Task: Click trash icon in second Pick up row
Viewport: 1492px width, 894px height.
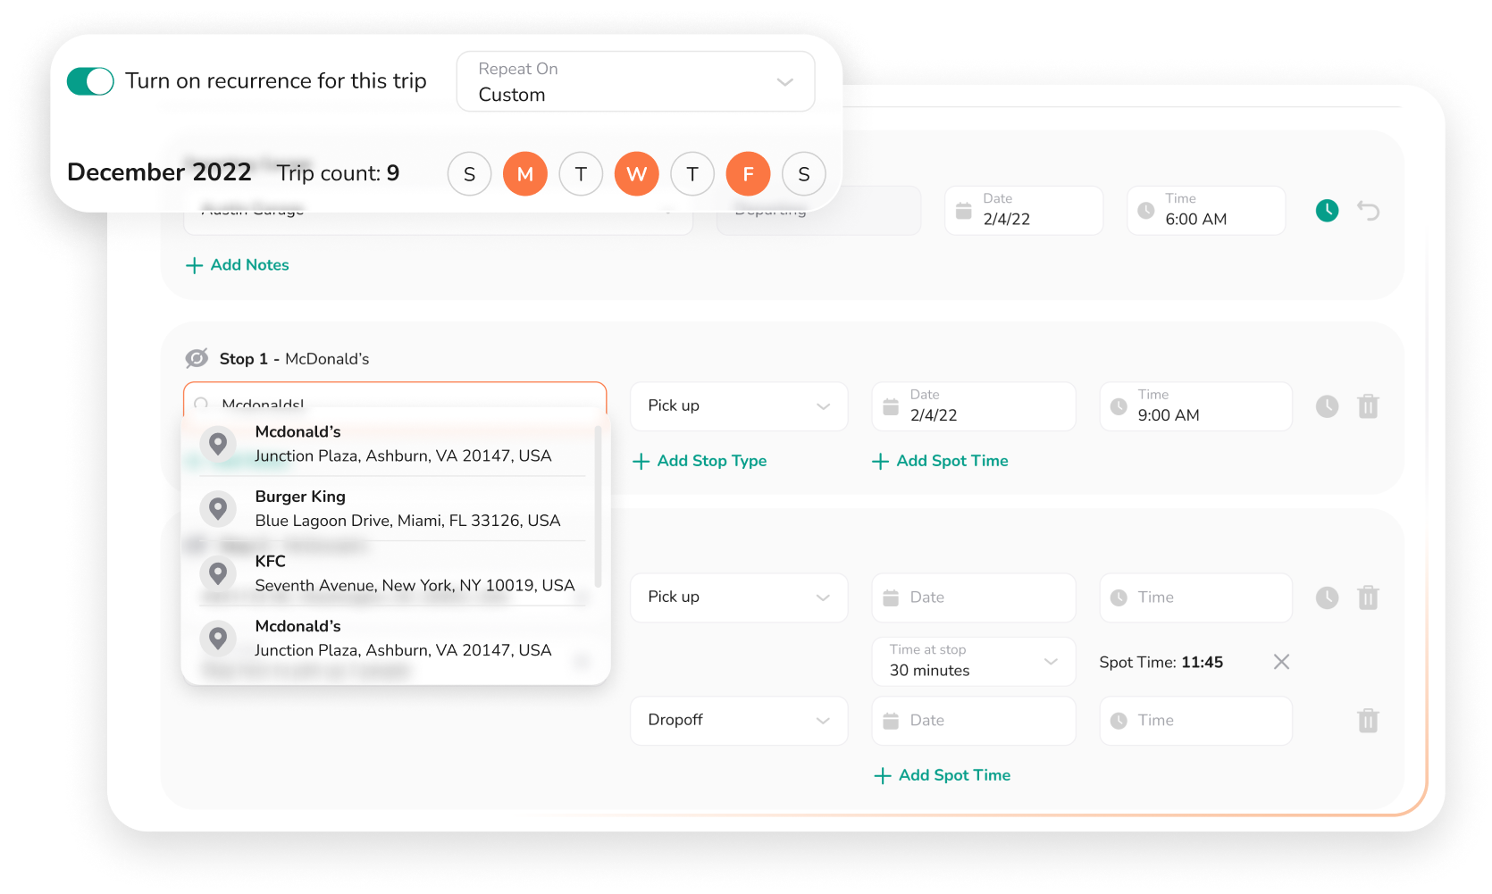Action: (x=1368, y=597)
